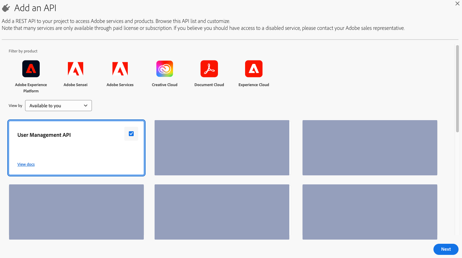Image resolution: width=462 pixels, height=258 pixels.
Task: Click the Adobe Developer logo in the header
Action: coord(6,7)
